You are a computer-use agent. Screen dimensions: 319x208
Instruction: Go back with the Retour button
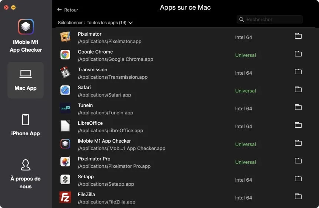coord(68,10)
